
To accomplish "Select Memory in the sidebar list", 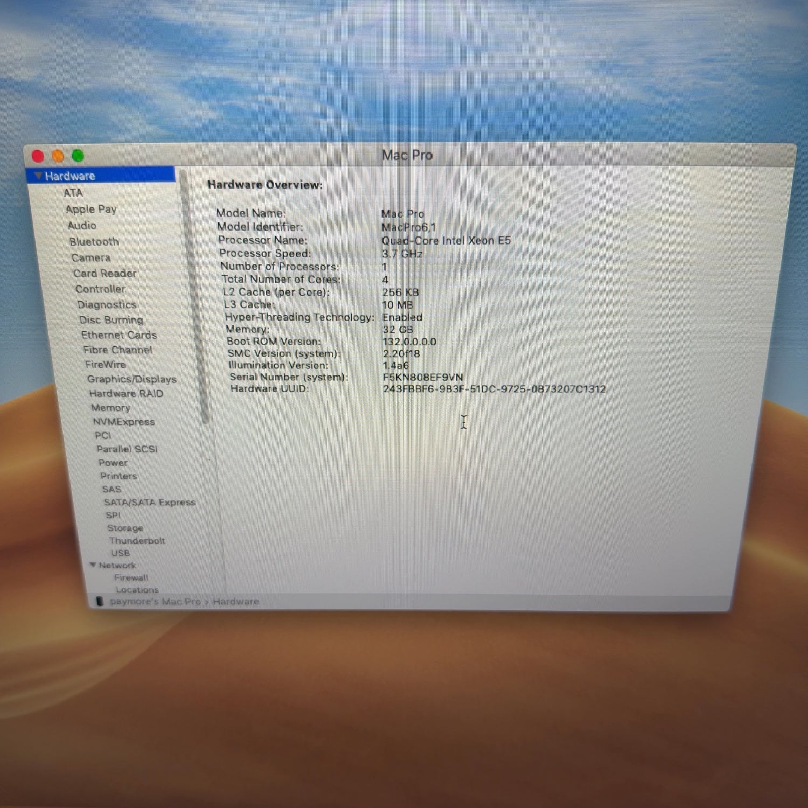I will 110,408.
